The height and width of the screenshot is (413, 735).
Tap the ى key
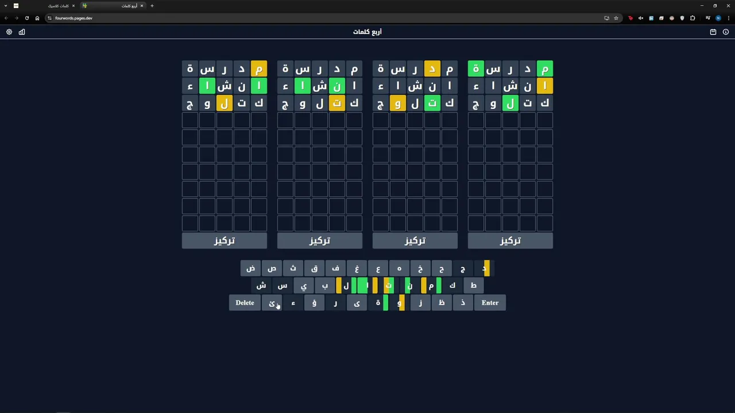coord(357,303)
